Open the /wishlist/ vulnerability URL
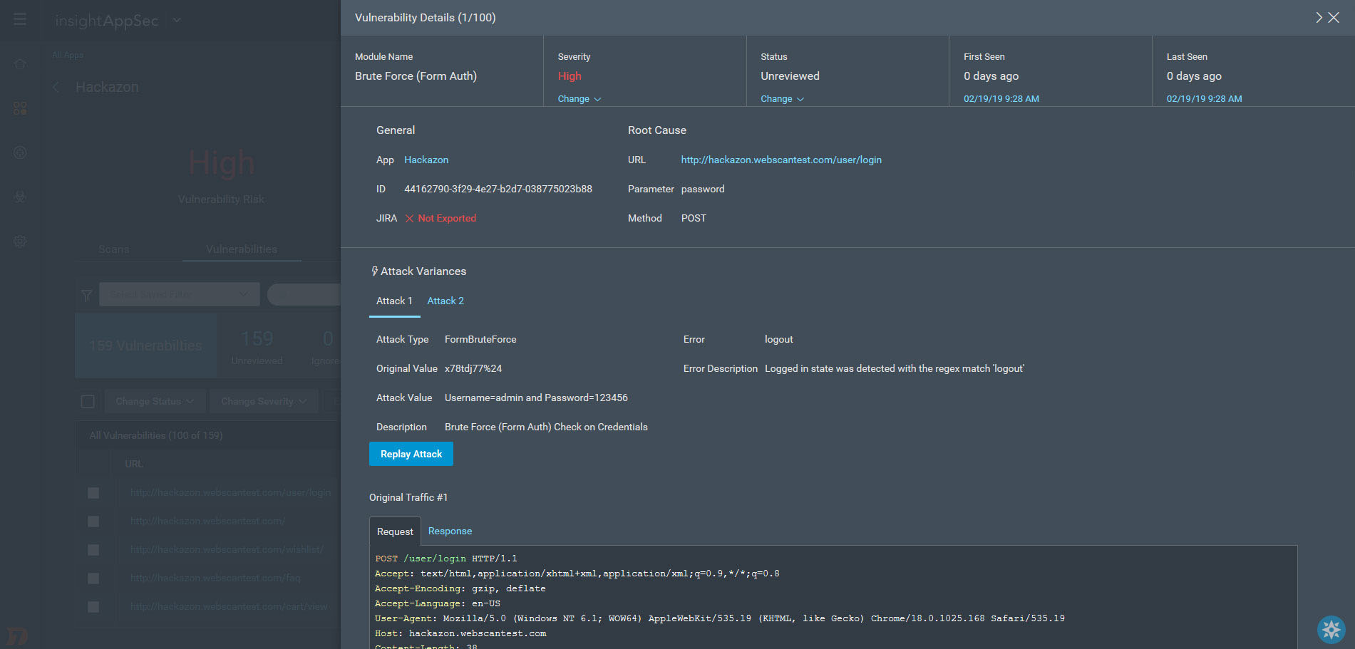 click(227, 550)
